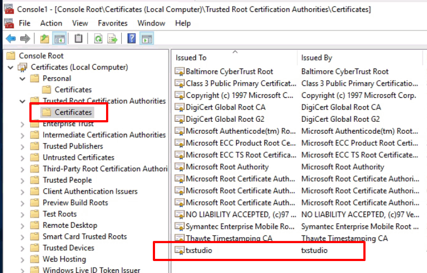The image size is (427, 273).
Task: Expand Smart Card Trusted Roots node
Action: (22, 237)
